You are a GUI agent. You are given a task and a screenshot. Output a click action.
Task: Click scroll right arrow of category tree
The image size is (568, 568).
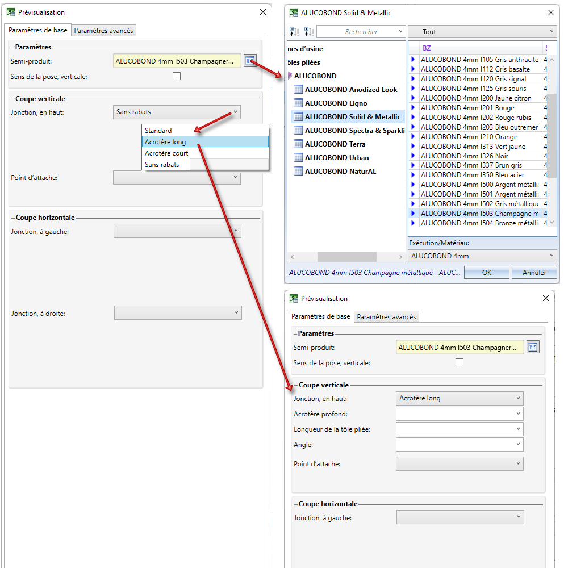point(400,257)
